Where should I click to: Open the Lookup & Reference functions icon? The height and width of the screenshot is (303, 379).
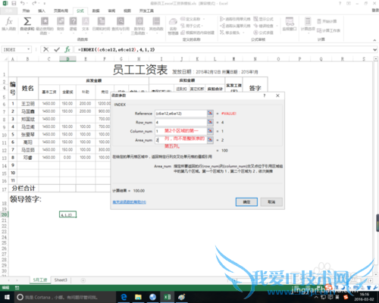(121, 24)
